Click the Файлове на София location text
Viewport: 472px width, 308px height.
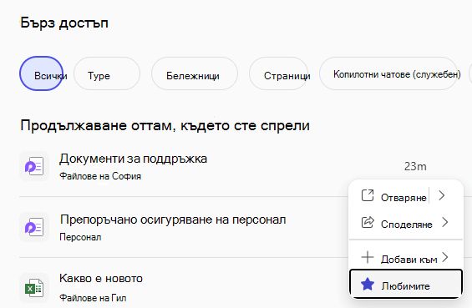[x=100, y=176]
